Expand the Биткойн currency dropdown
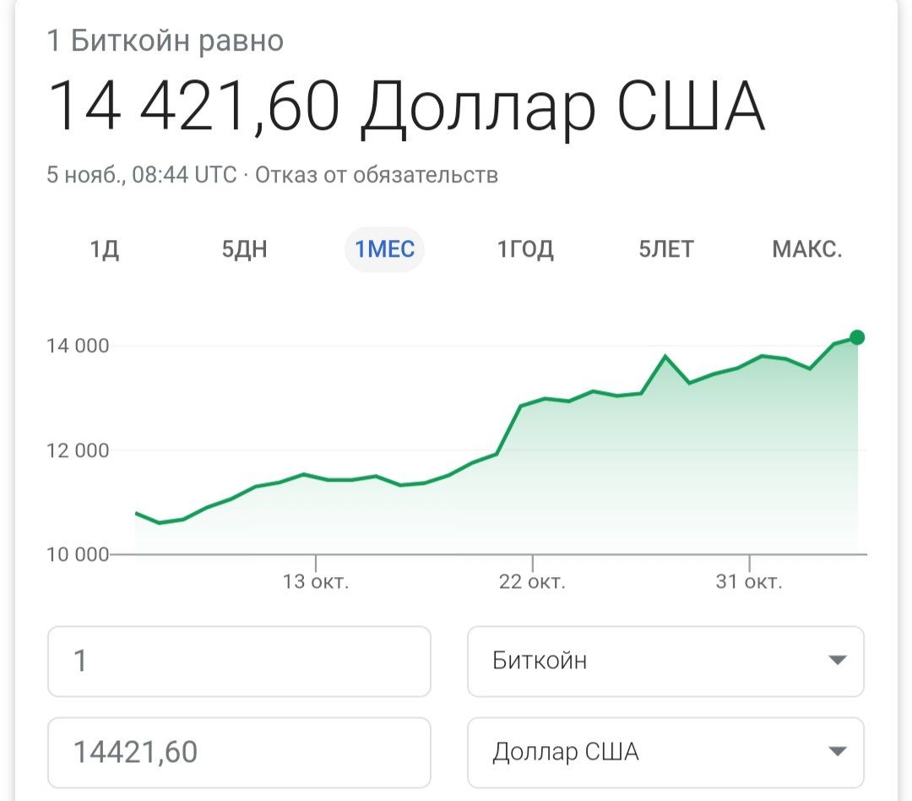Viewport: 912px width, 801px height. click(x=665, y=662)
